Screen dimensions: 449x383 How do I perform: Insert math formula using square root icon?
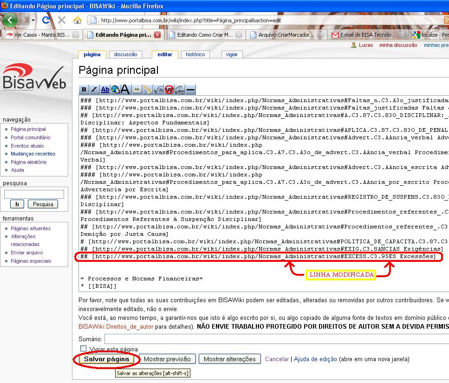click(158, 90)
